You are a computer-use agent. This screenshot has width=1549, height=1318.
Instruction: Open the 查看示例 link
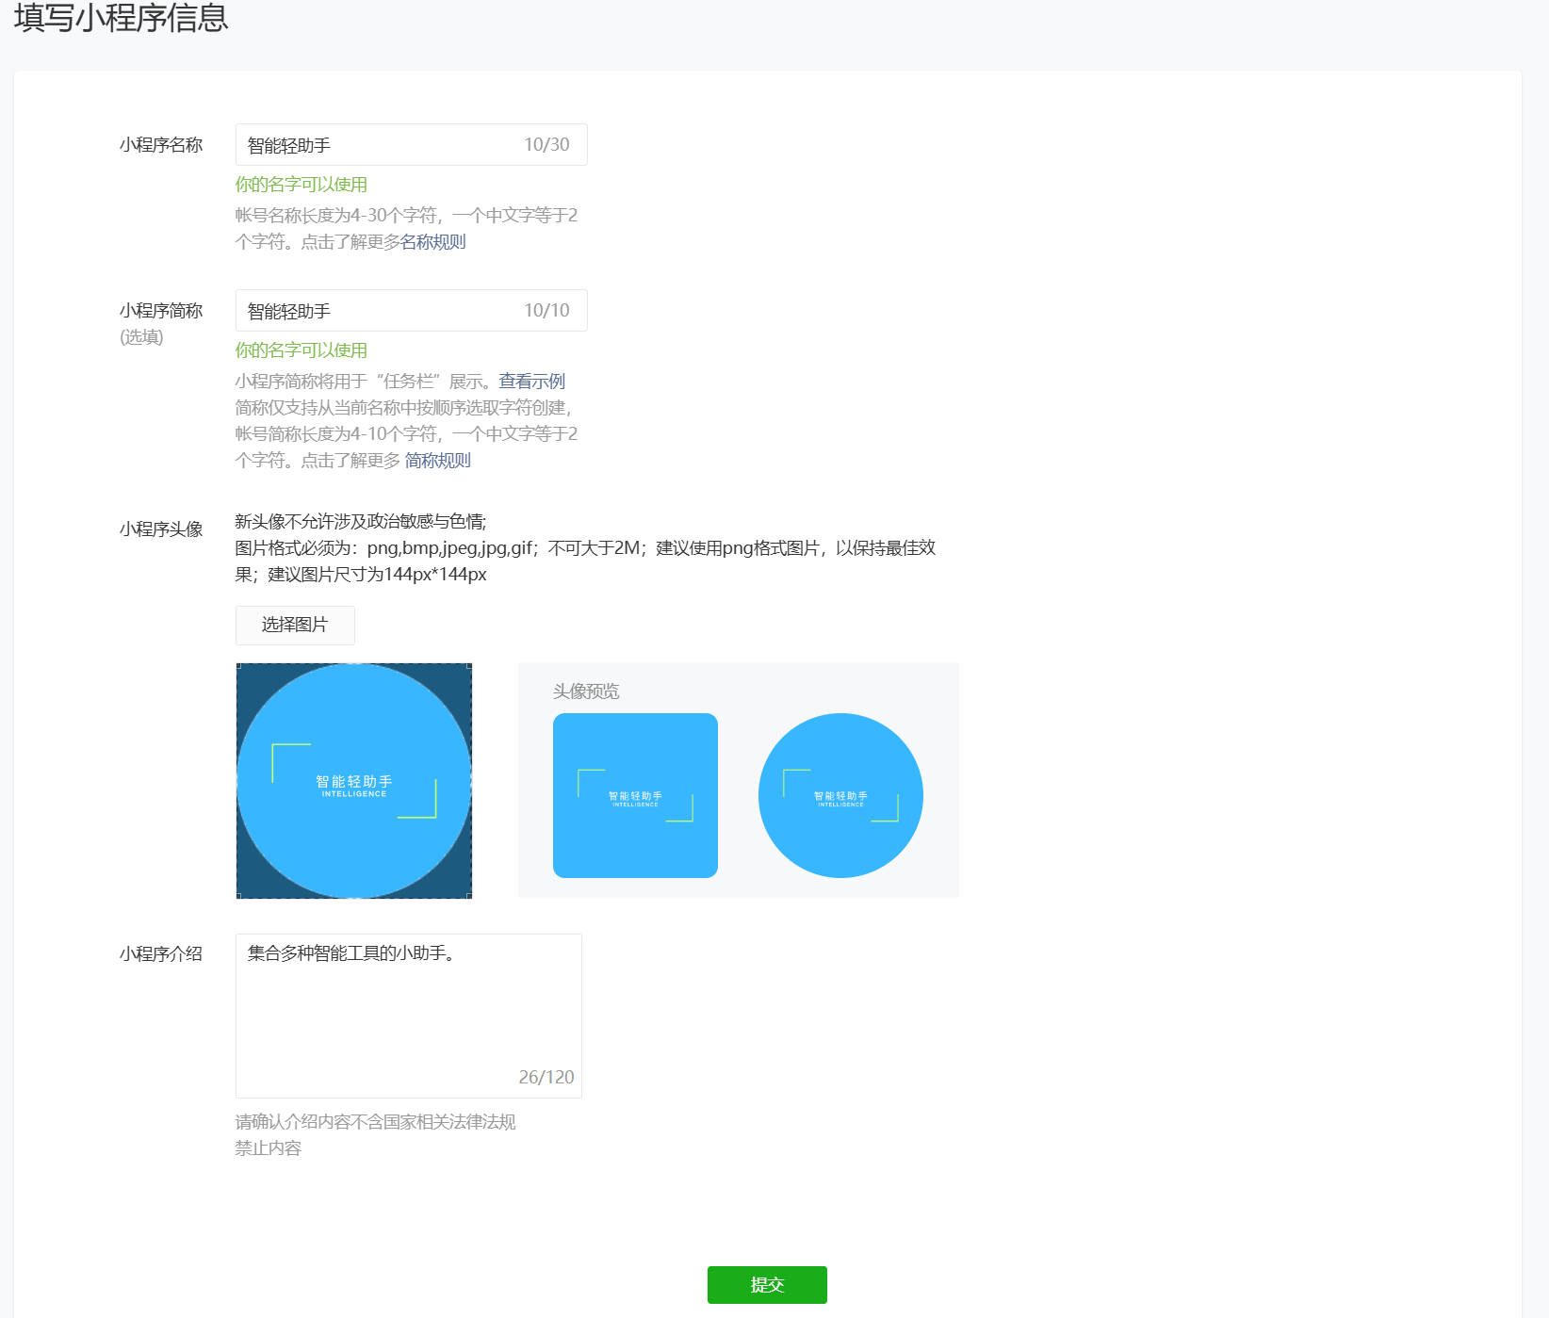pos(532,382)
